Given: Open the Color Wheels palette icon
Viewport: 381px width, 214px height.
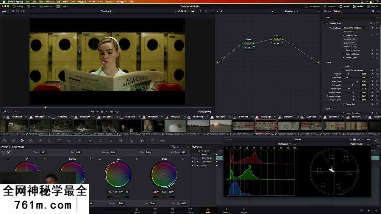Looking at the screenshot, I should (22, 141).
